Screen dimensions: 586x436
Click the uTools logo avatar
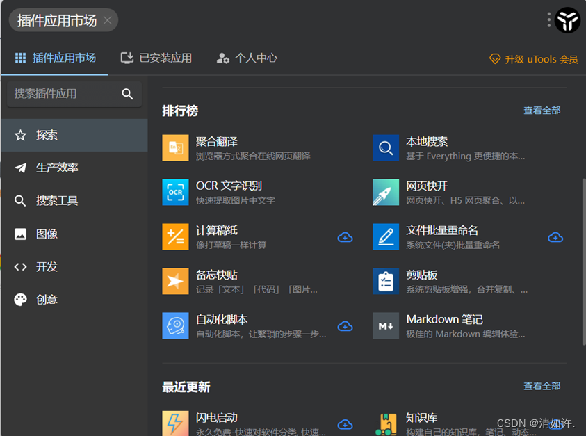point(567,20)
